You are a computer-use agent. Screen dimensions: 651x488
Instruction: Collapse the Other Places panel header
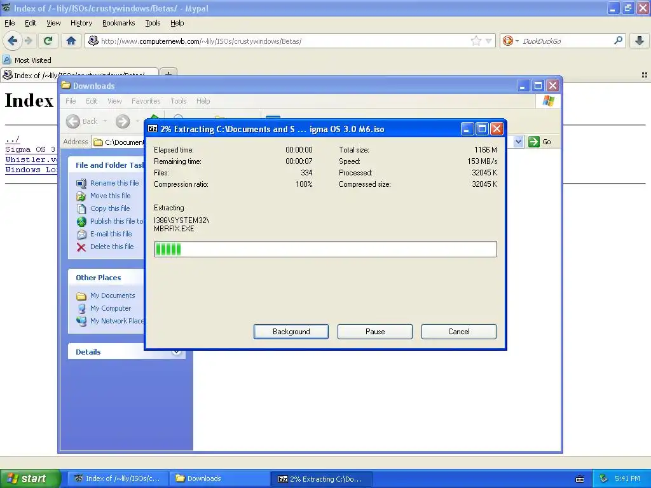[x=106, y=278]
